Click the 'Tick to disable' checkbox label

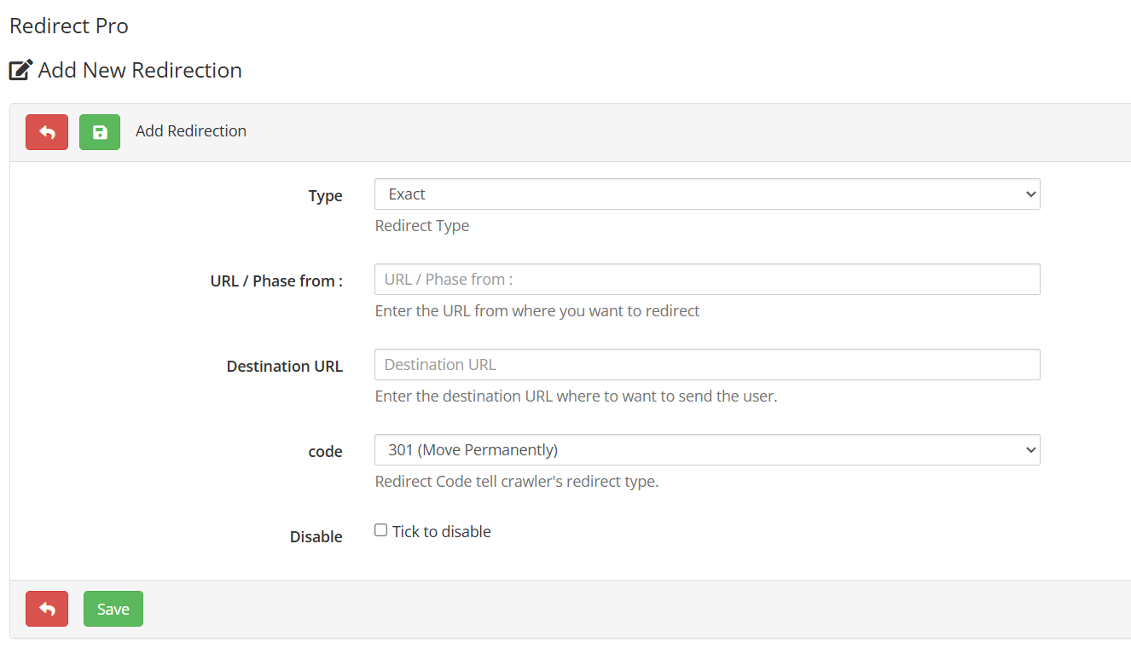(442, 531)
